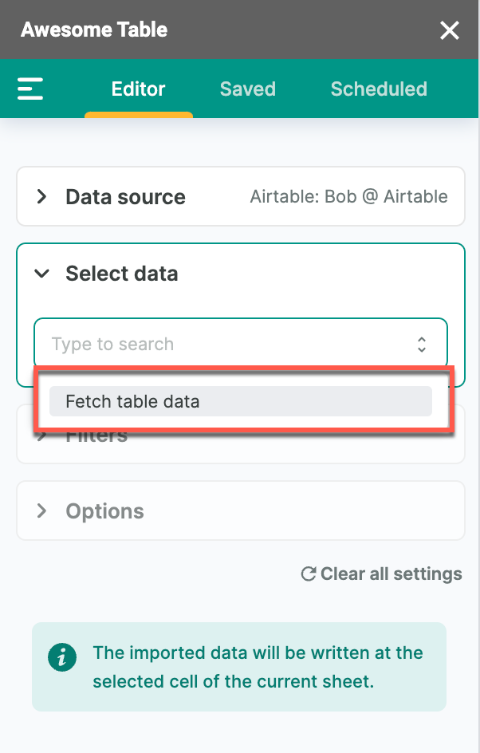This screenshot has height=753, width=480.
Task: Click the imported data notice text
Action: pyautogui.click(x=258, y=667)
